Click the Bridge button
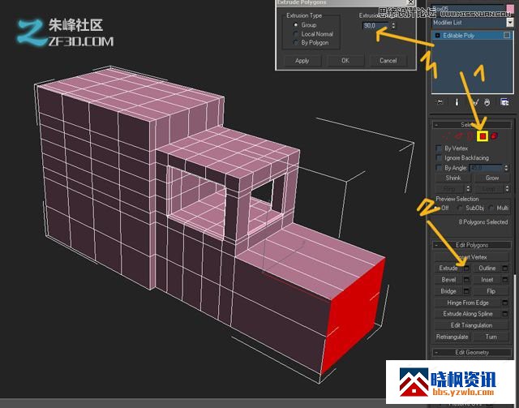This screenshot has width=519, height=408. point(448,291)
